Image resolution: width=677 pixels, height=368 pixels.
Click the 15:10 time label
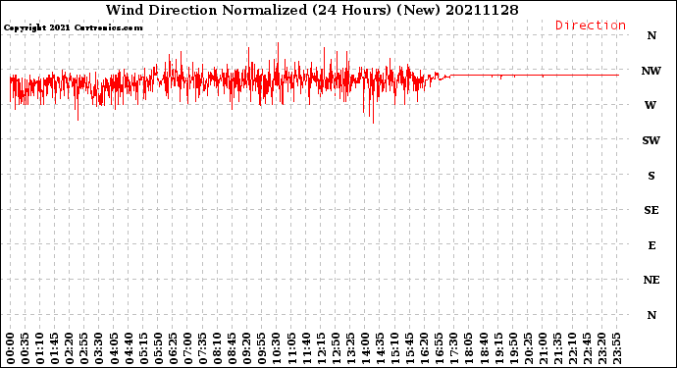(395, 348)
